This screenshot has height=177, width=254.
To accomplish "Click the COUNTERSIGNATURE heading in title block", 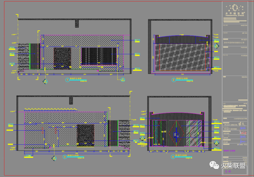I will point(241,119).
